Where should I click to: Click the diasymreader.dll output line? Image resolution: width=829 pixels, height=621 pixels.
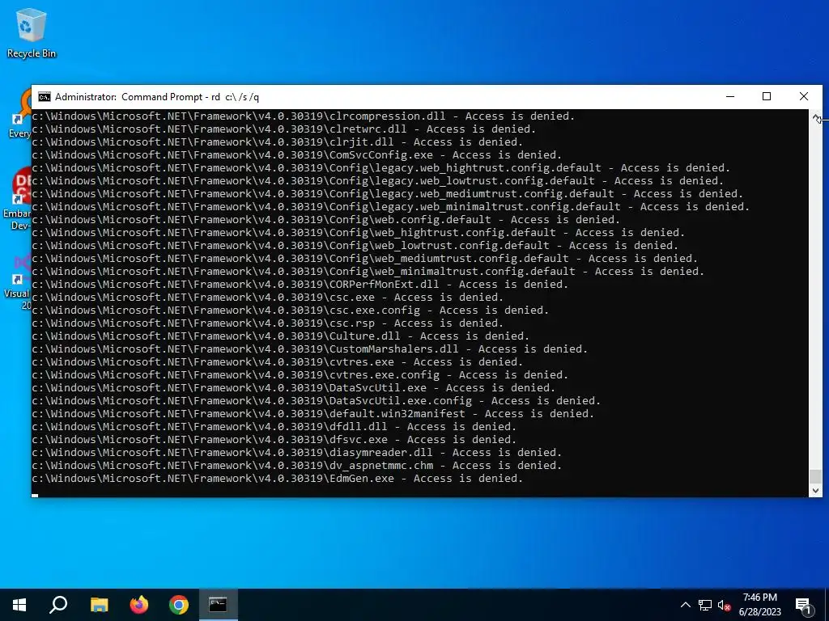pos(297,453)
